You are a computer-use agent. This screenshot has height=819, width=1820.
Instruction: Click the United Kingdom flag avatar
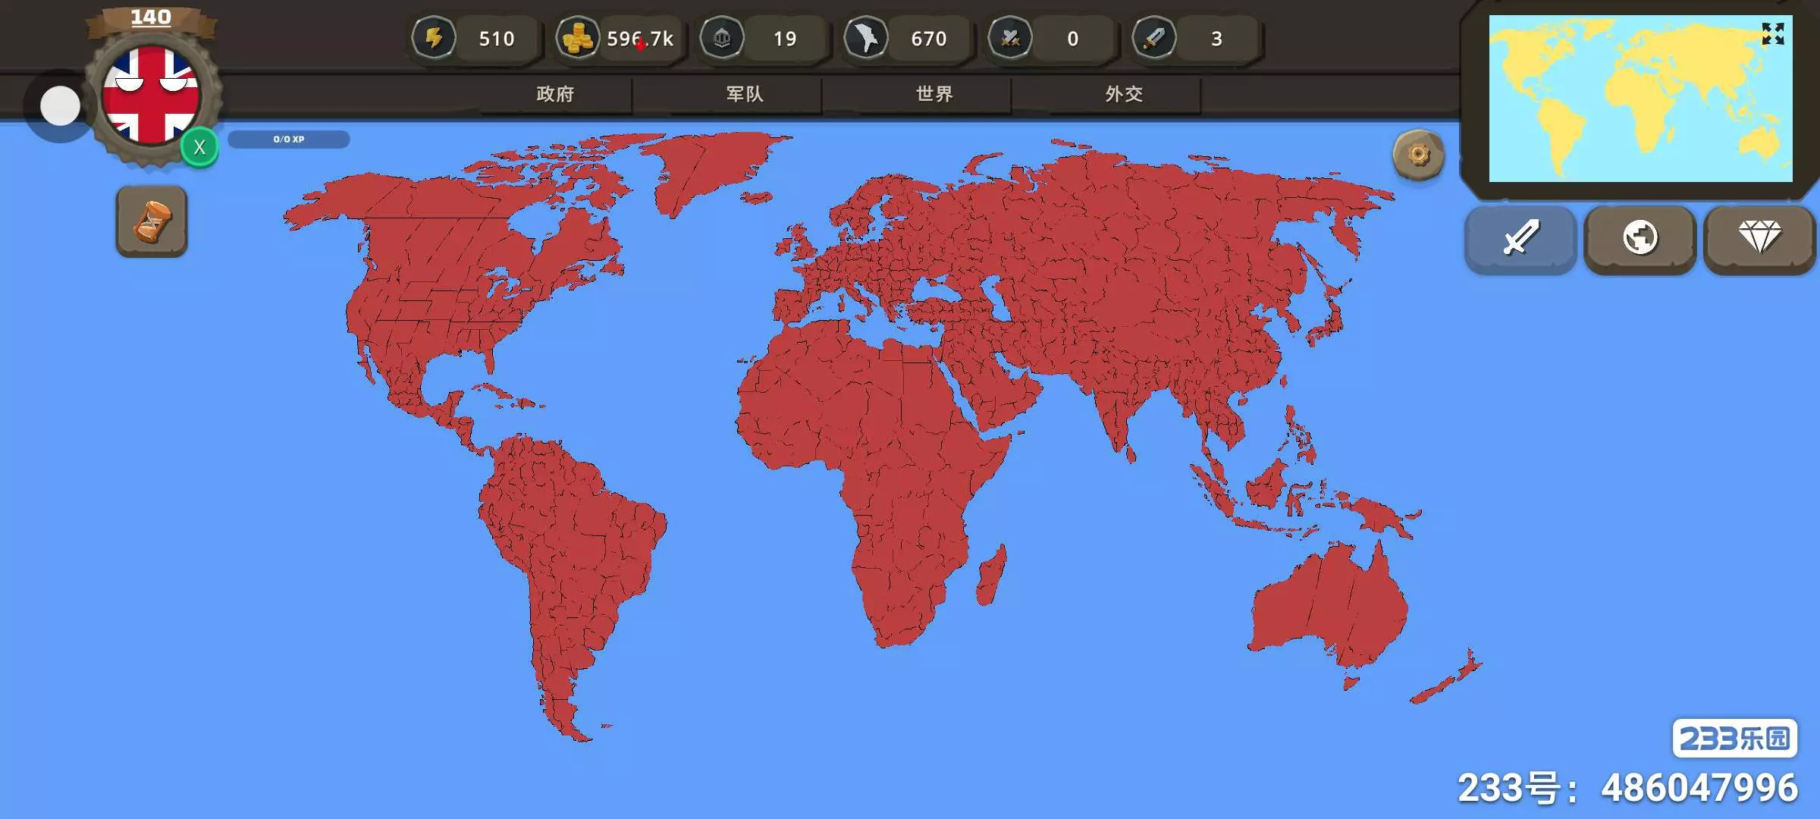[x=150, y=94]
